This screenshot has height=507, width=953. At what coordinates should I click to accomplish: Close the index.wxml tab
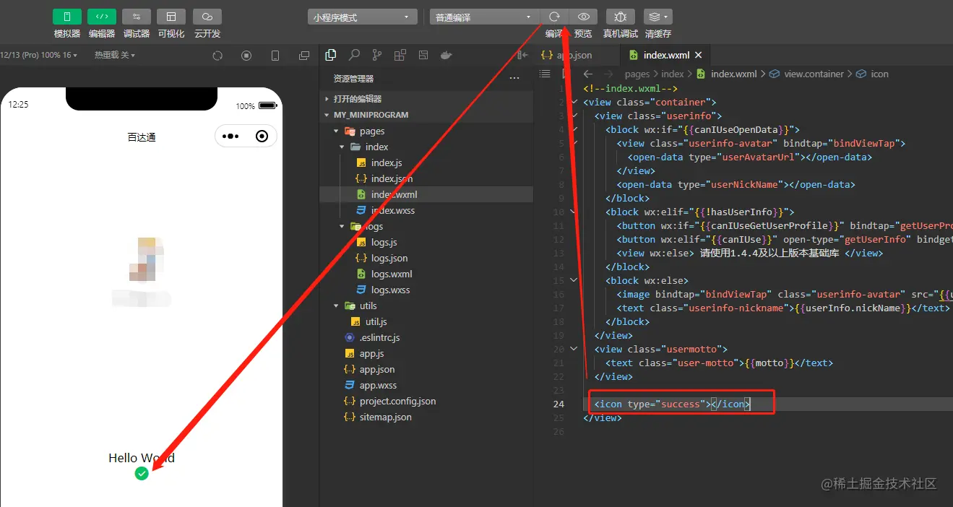(698, 55)
